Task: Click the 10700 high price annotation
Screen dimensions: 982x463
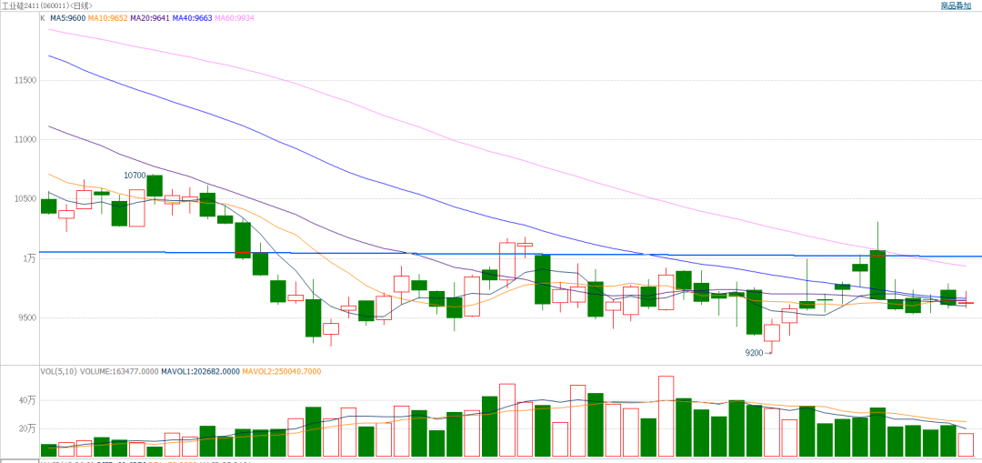Action: (135, 176)
